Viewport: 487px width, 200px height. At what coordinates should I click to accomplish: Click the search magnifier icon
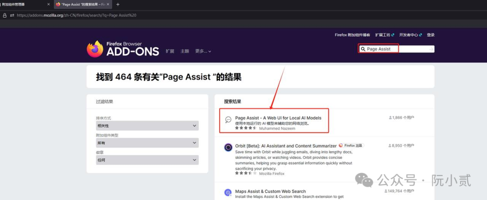(x=363, y=49)
